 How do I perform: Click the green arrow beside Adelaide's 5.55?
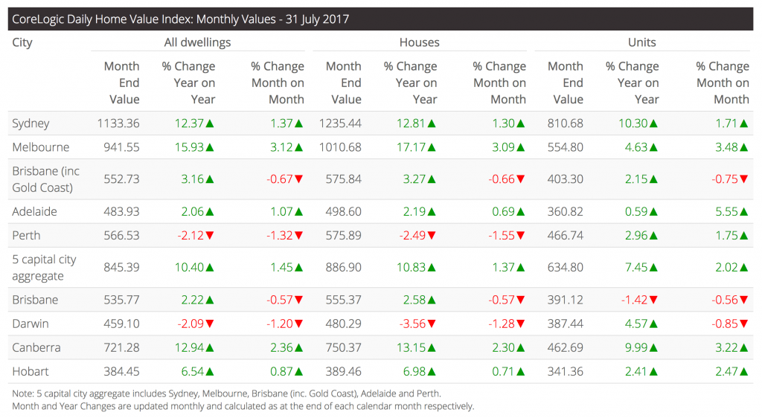pyautogui.click(x=743, y=212)
